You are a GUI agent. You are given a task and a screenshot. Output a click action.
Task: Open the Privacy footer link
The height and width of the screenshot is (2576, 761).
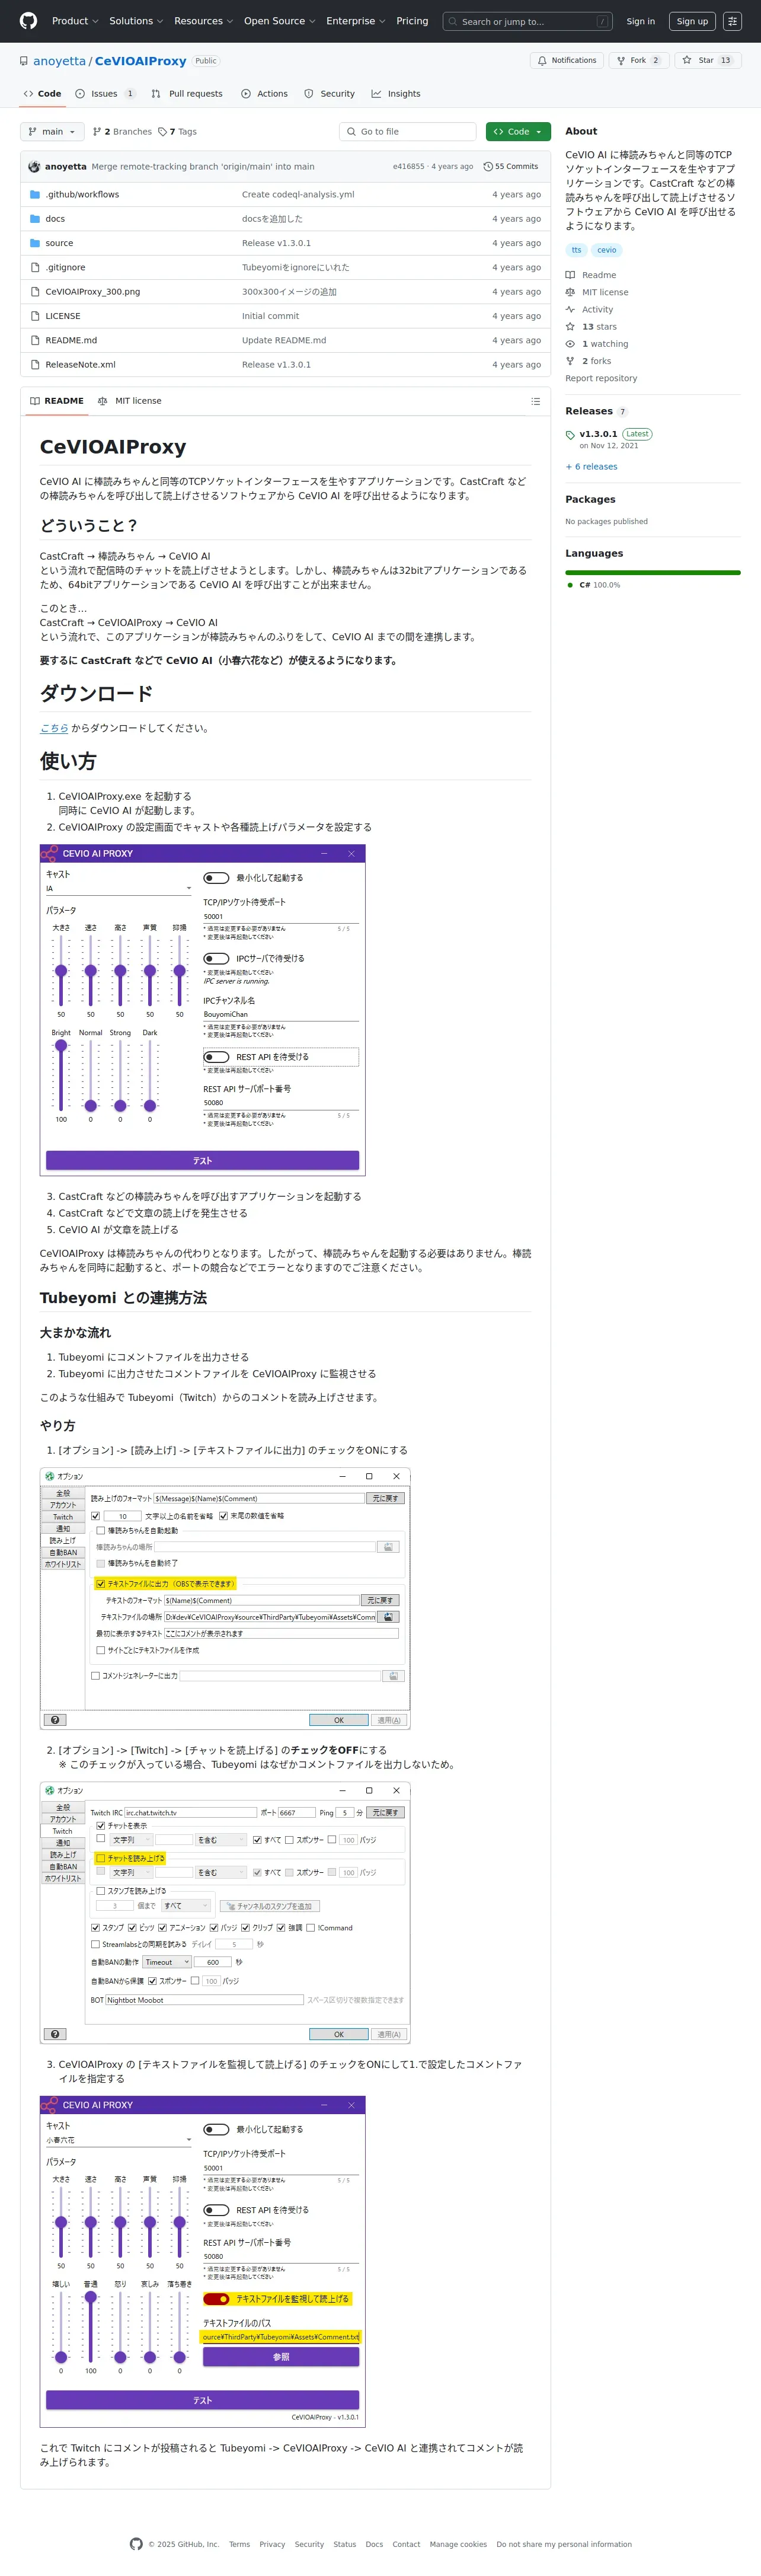272,2544
